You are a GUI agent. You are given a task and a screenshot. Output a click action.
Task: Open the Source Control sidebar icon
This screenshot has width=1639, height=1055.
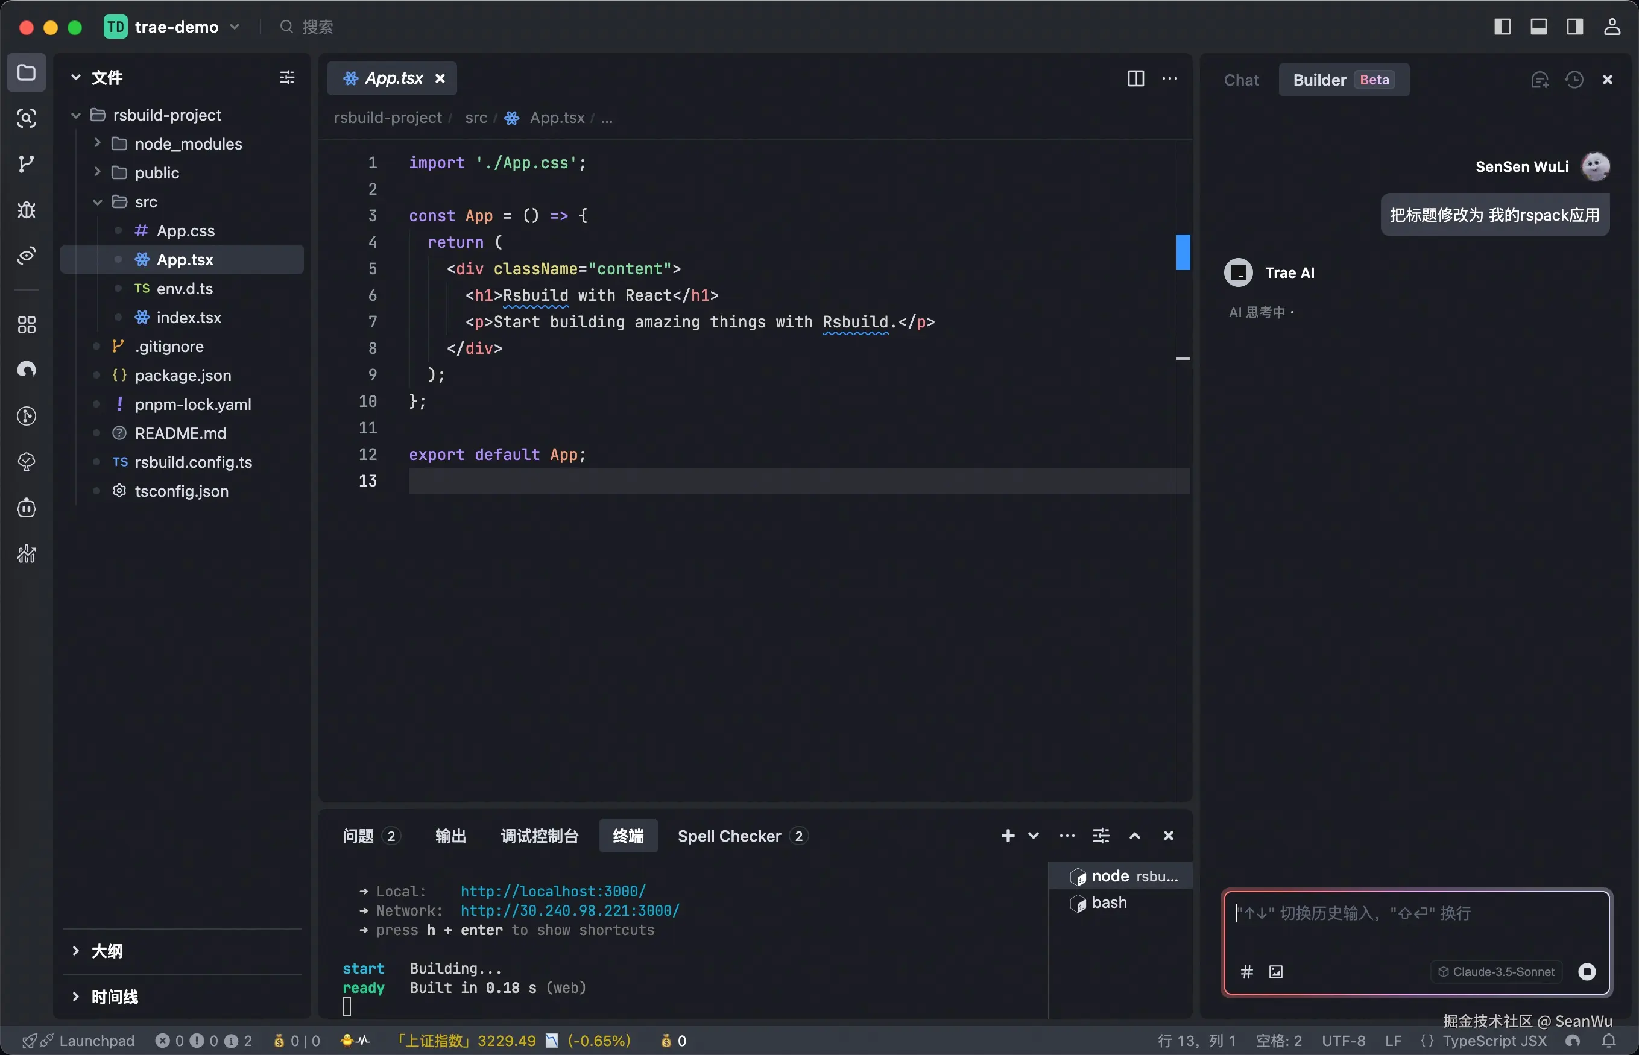coord(26,165)
